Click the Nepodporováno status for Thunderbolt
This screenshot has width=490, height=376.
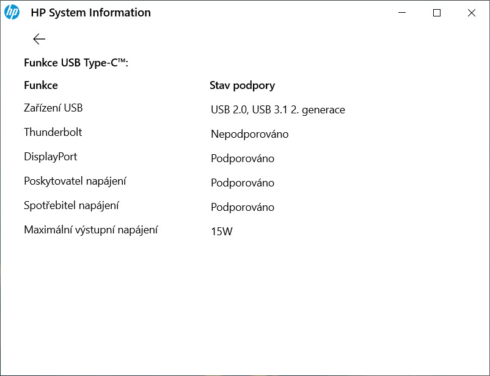pos(249,134)
